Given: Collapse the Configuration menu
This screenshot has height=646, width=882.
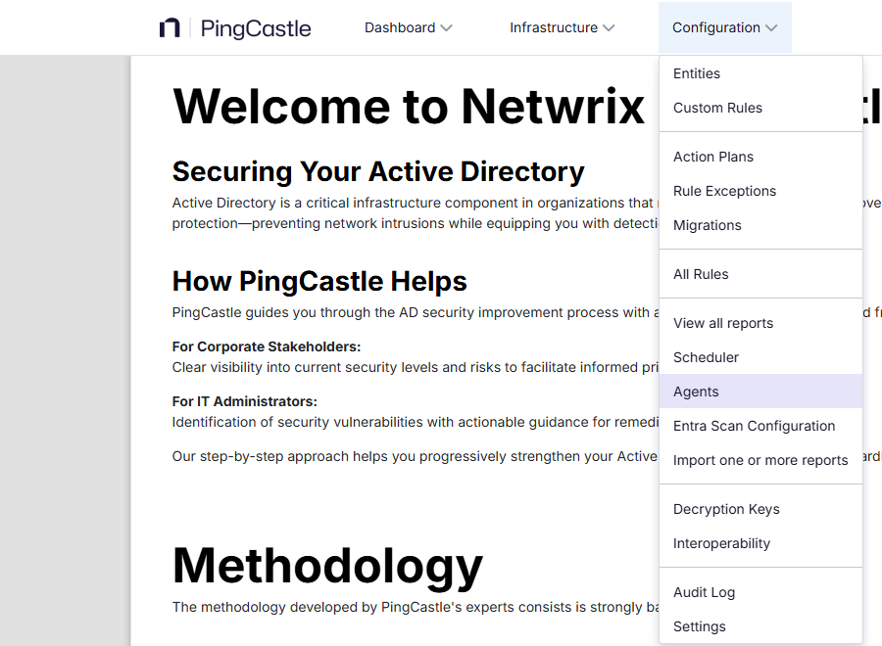Looking at the screenshot, I should [724, 27].
